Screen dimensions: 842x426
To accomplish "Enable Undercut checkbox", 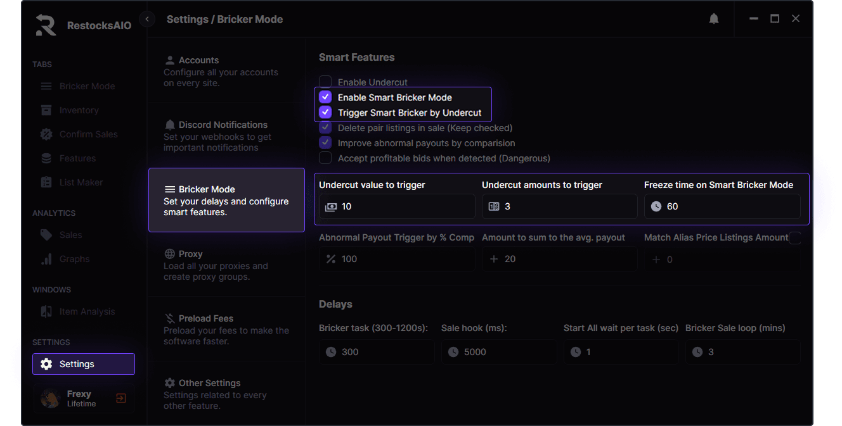I will tap(325, 82).
